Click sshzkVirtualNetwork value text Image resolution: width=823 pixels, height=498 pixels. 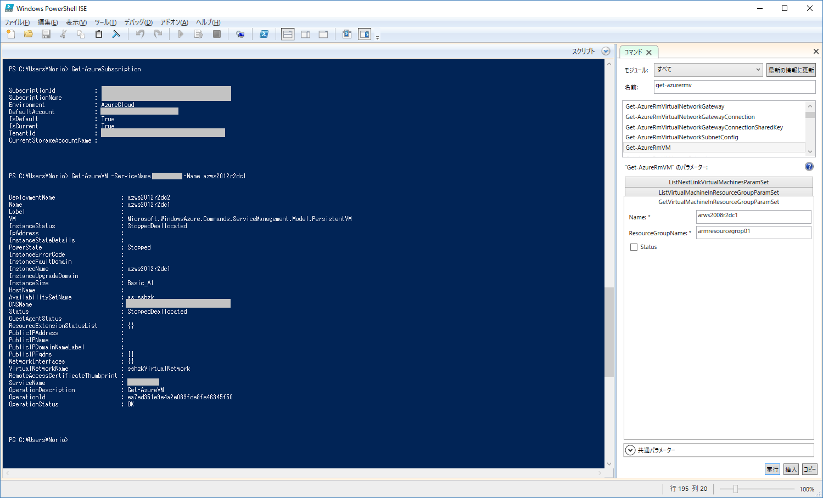(159, 369)
